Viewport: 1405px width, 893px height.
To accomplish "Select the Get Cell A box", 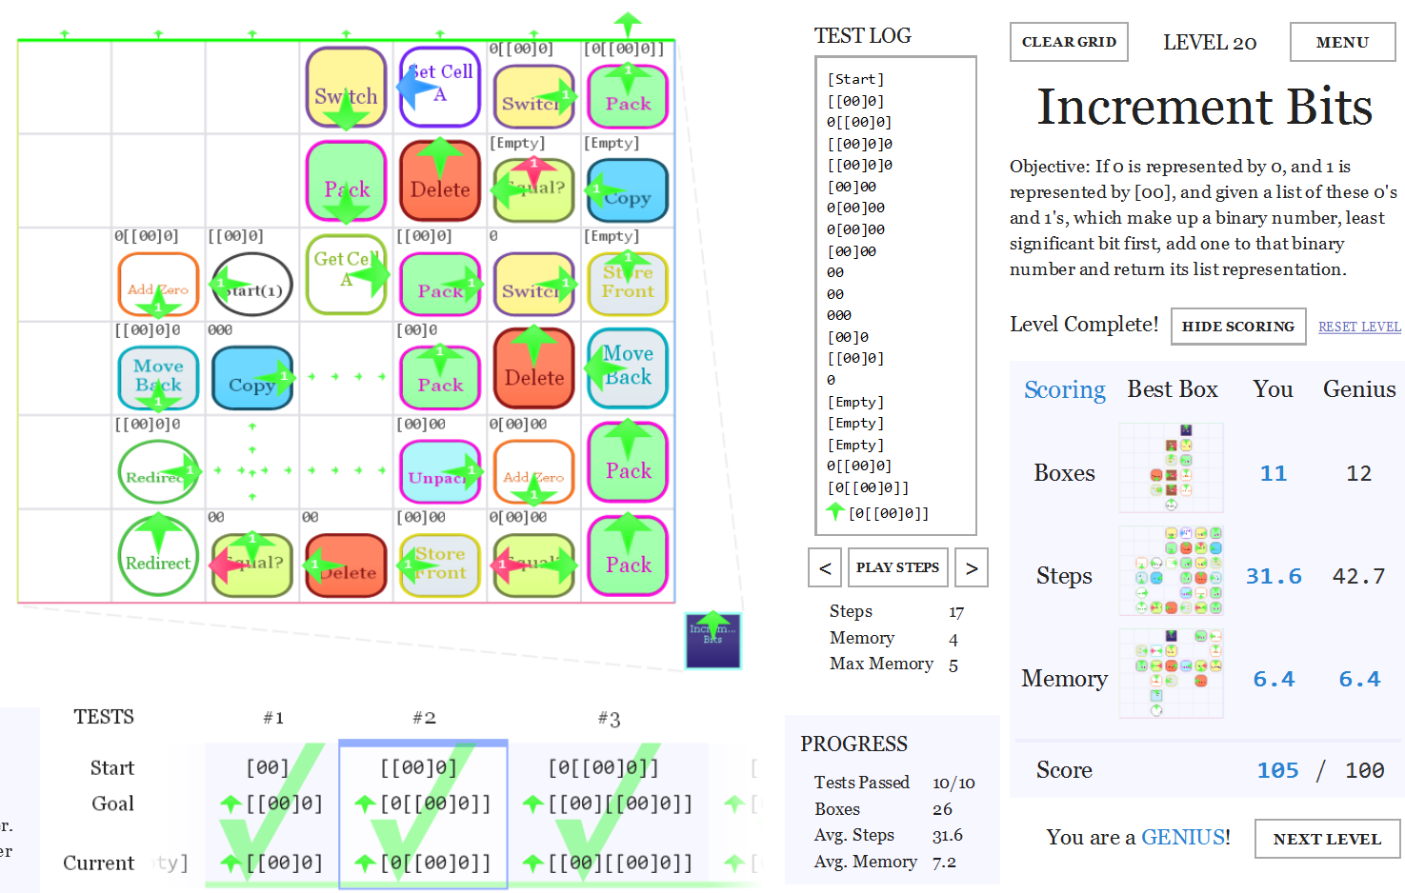I will point(347,275).
